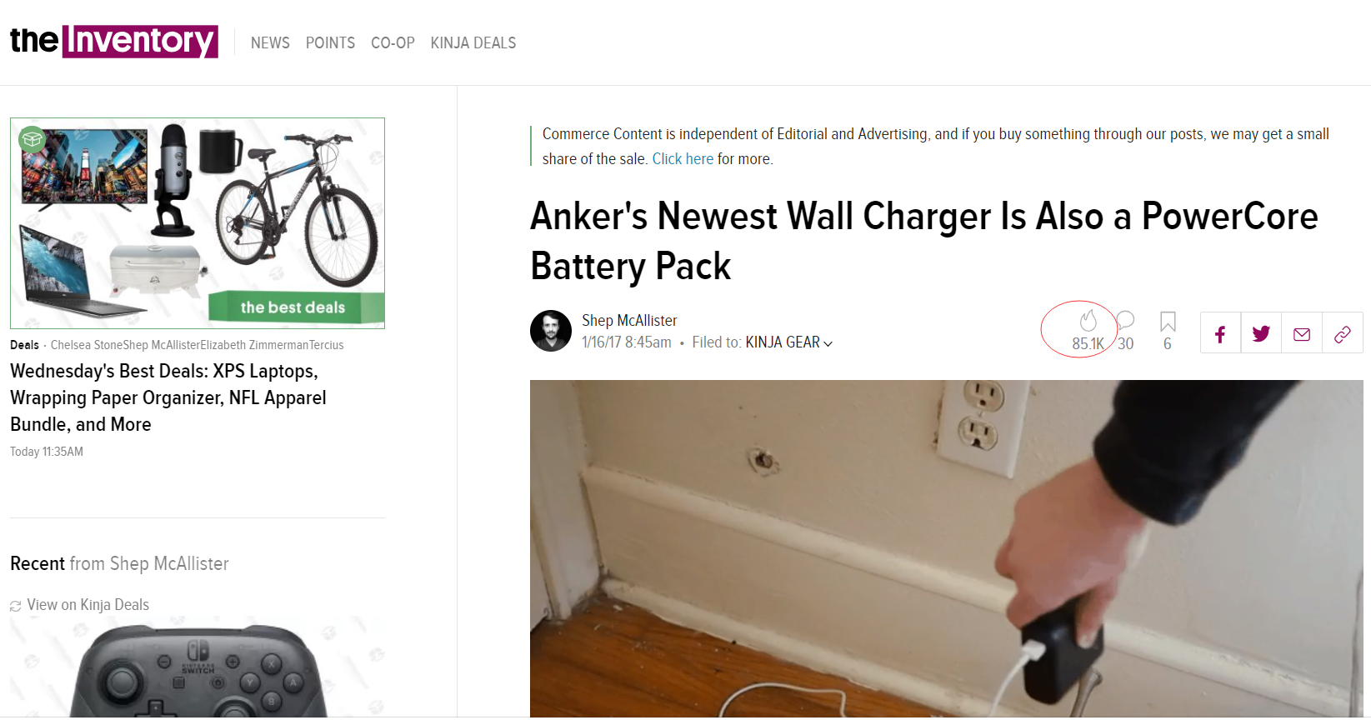Click the Inventory logo to go home

[114, 41]
